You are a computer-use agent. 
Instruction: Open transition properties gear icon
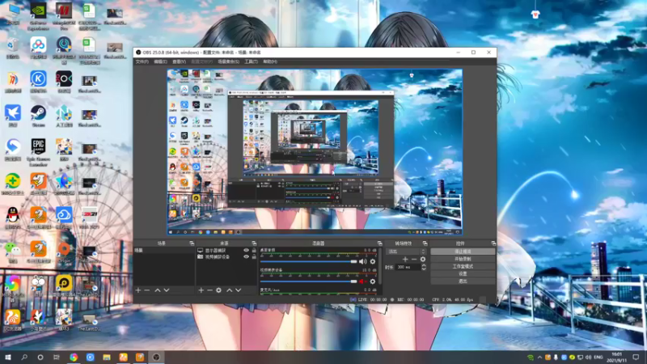(422, 259)
